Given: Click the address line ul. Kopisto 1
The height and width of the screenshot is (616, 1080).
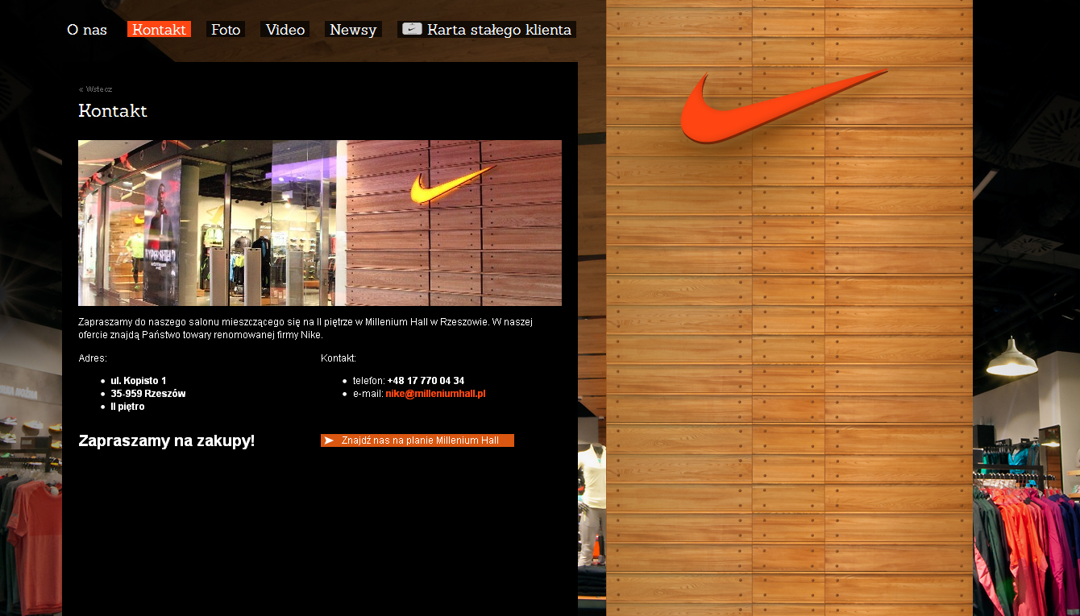Looking at the screenshot, I should pos(139,381).
